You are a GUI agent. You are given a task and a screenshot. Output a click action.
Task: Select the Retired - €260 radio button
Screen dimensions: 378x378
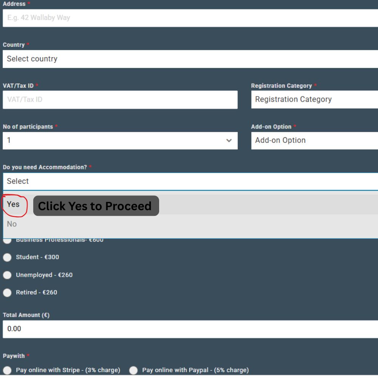pyautogui.click(x=7, y=293)
